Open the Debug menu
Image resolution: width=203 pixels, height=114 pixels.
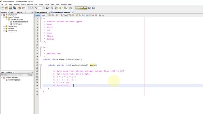click(41, 4)
